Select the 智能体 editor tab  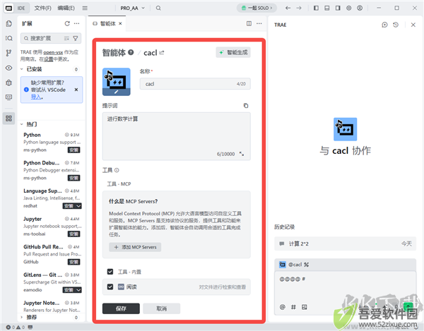point(107,23)
